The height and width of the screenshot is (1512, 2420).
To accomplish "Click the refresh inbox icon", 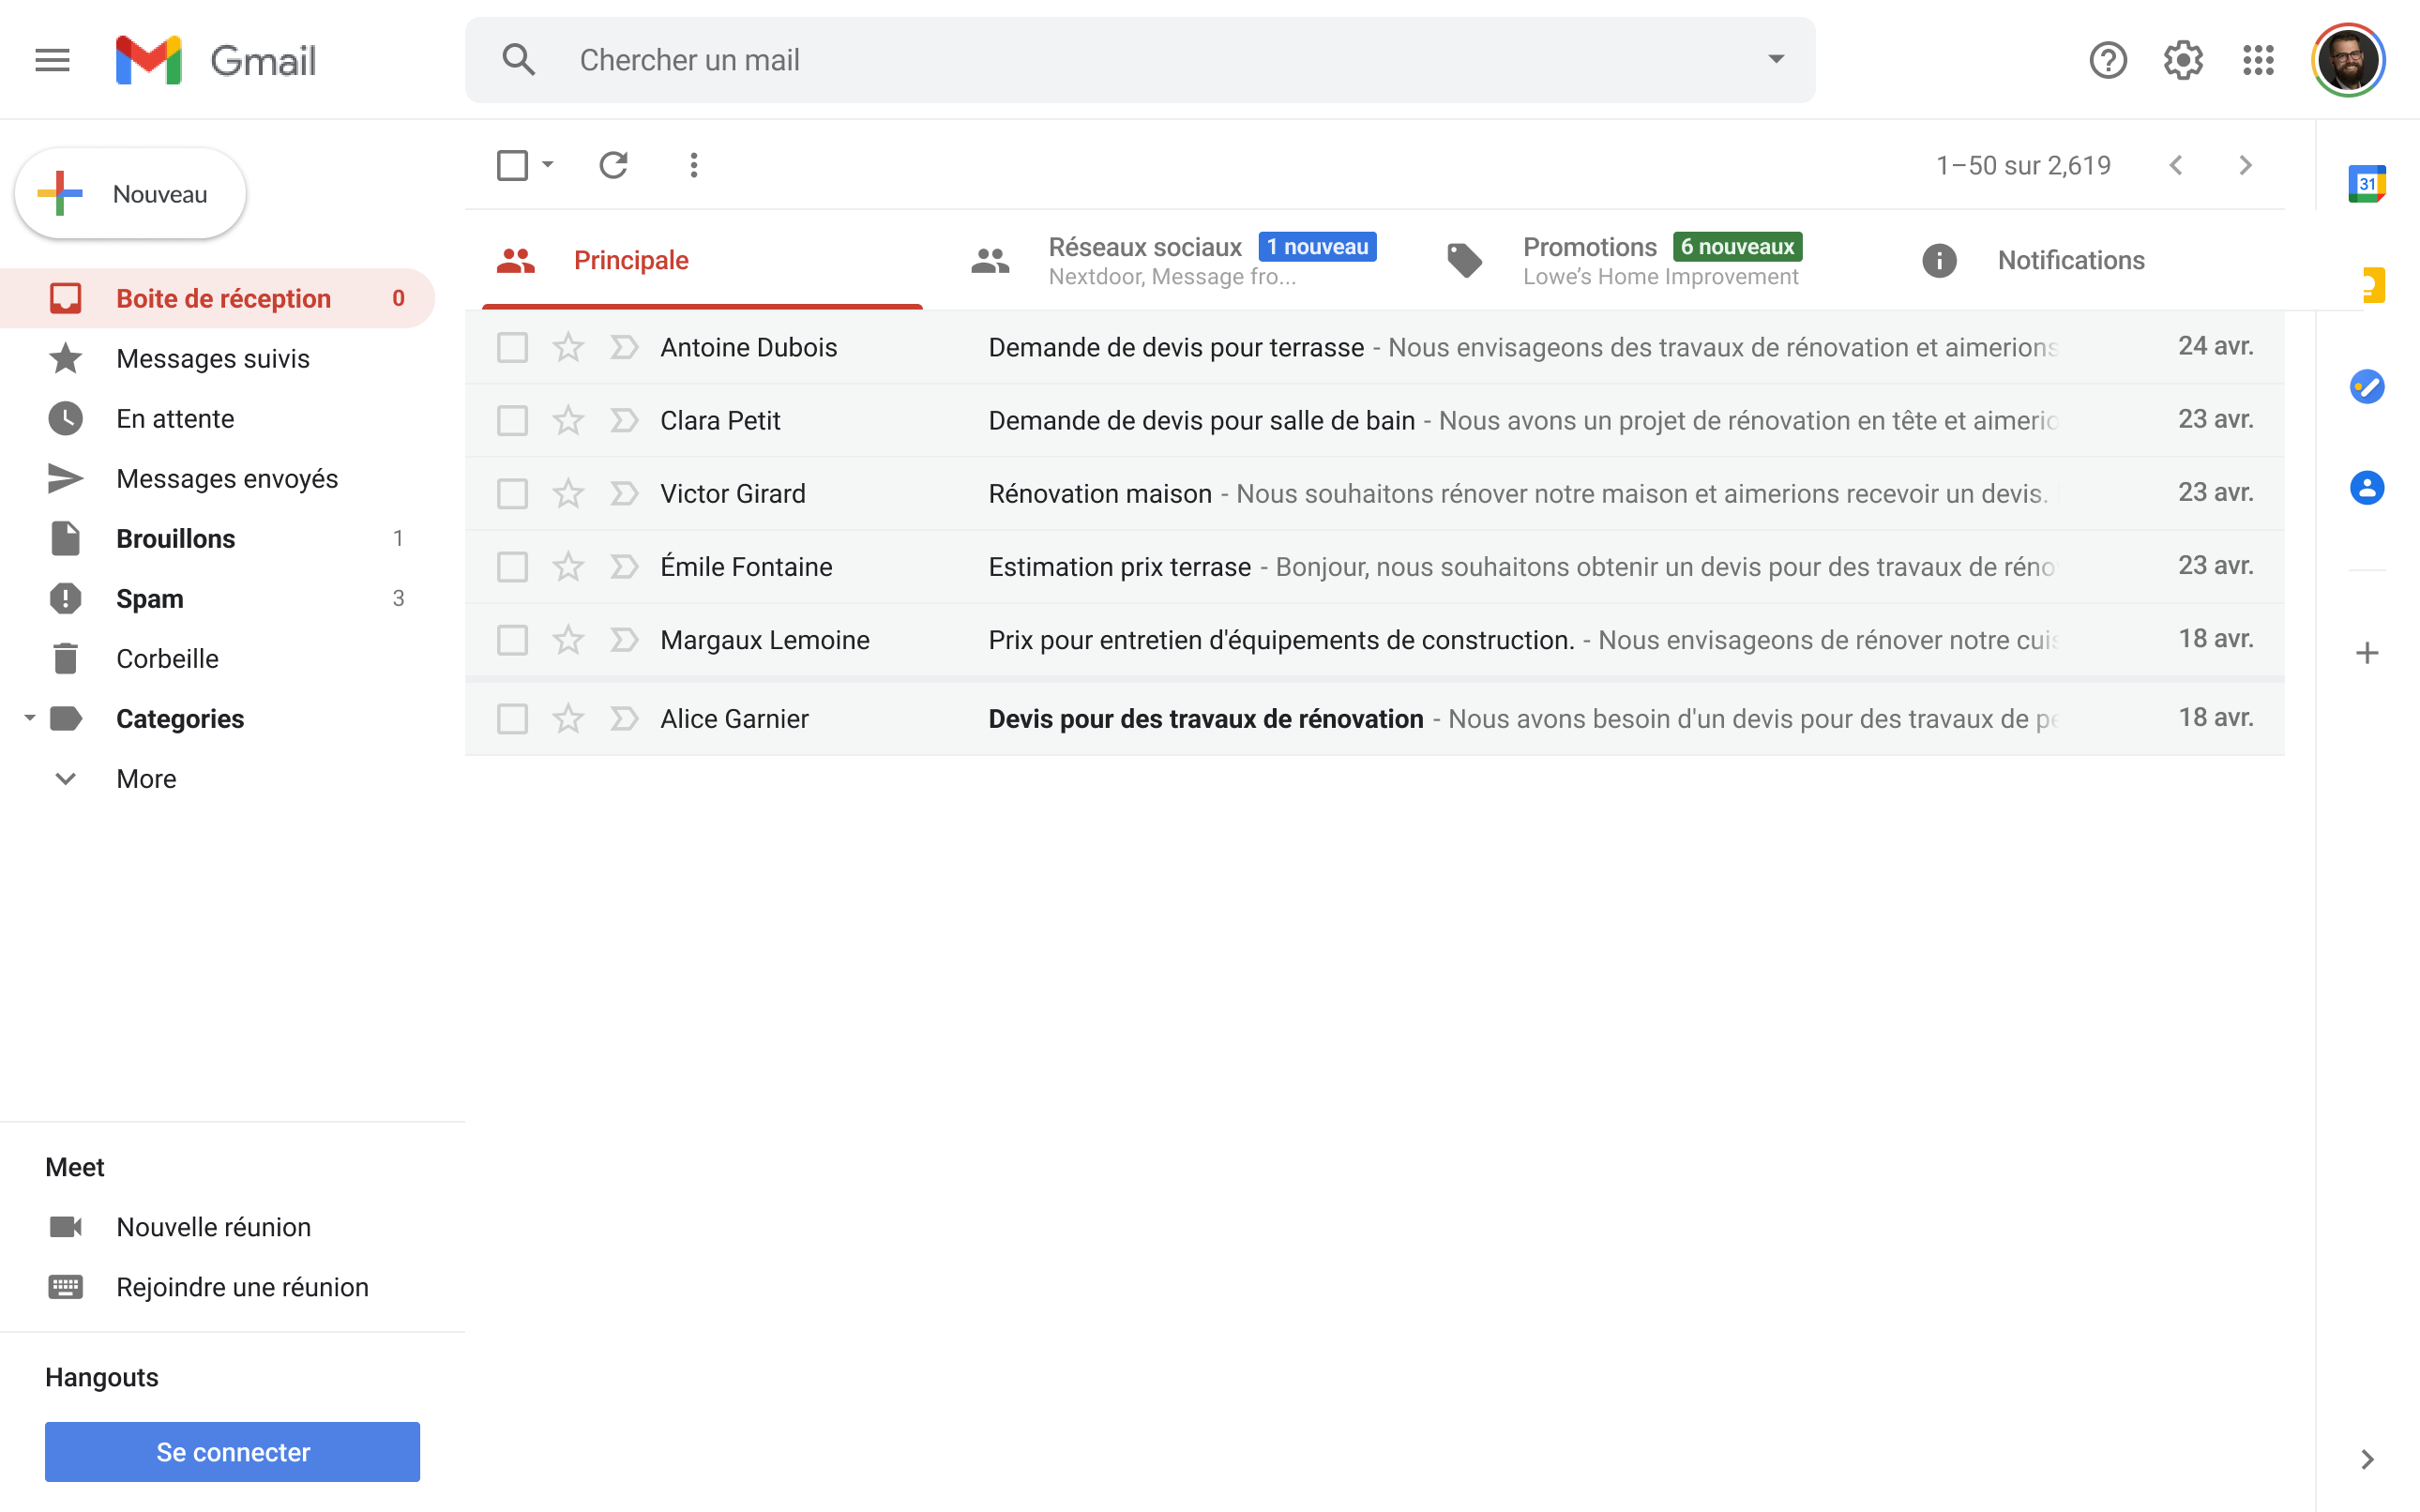I will click(613, 165).
